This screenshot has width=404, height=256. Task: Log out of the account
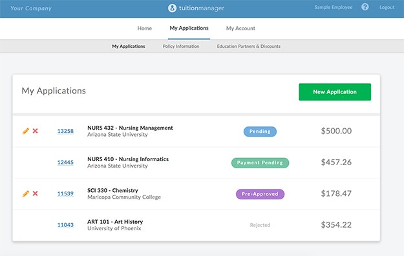click(387, 7)
